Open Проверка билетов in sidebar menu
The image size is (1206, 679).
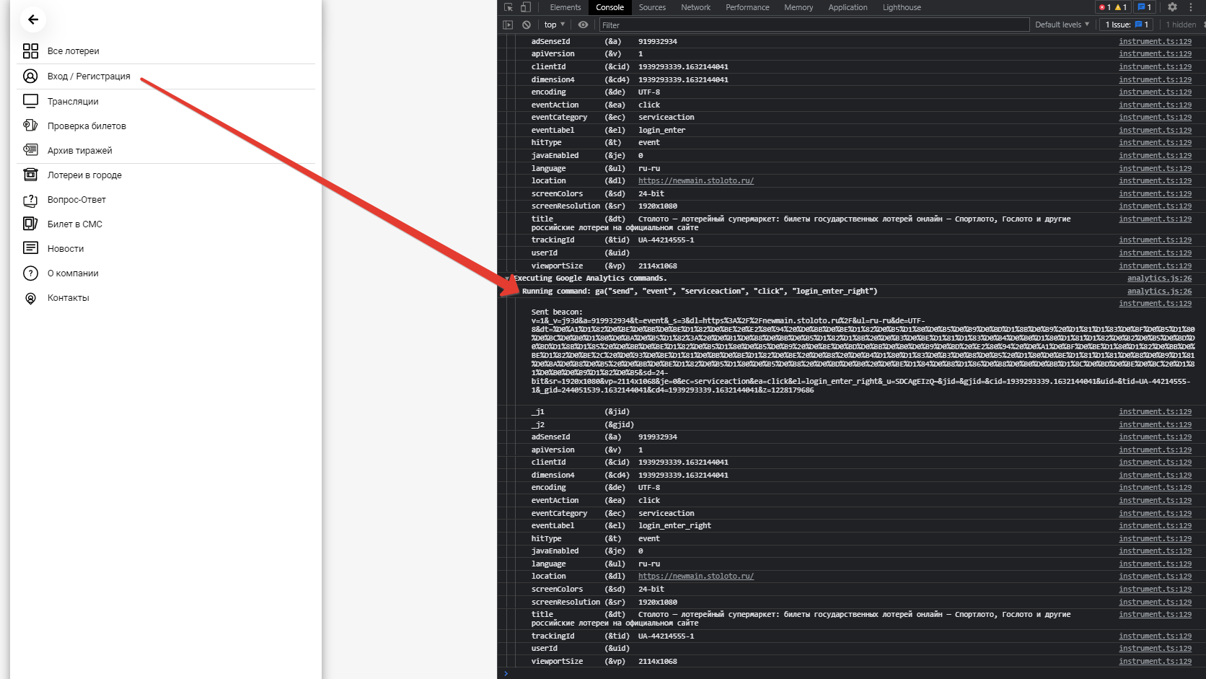[87, 126]
